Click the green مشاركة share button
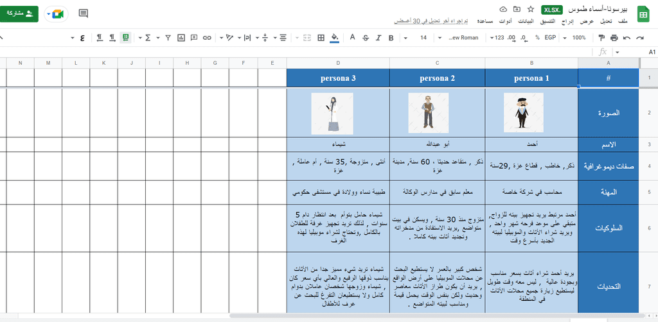Image resolution: width=658 pixels, height=322 pixels. [19, 14]
